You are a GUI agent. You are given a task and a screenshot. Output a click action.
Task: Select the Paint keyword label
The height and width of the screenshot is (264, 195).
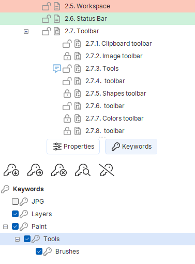[x=39, y=227]
